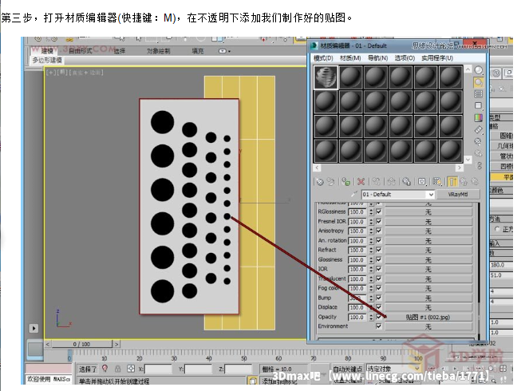
Task: Click the Go Forward to Sibling icon
Action: pos(475,182)
